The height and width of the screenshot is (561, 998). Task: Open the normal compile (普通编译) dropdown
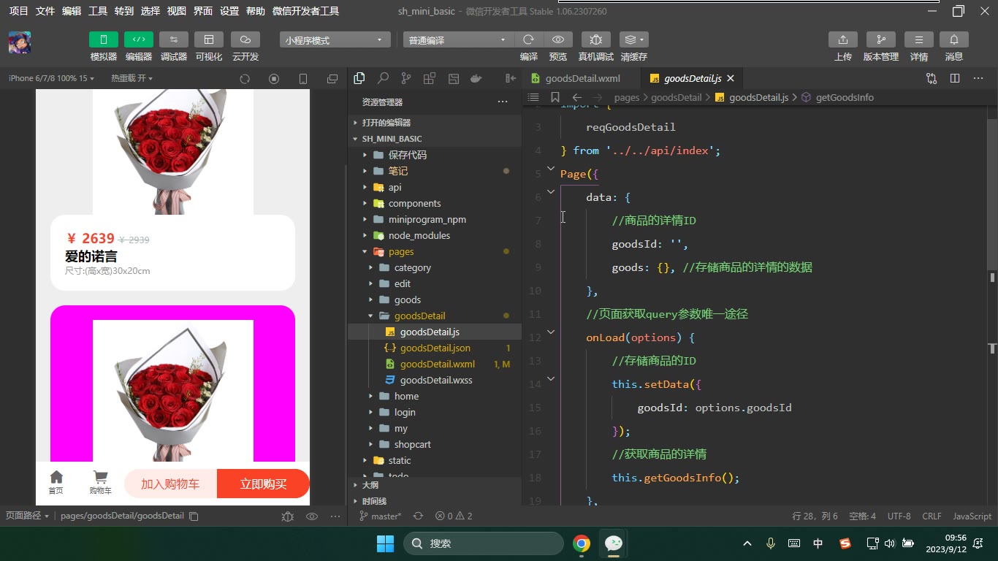point(458,40)
